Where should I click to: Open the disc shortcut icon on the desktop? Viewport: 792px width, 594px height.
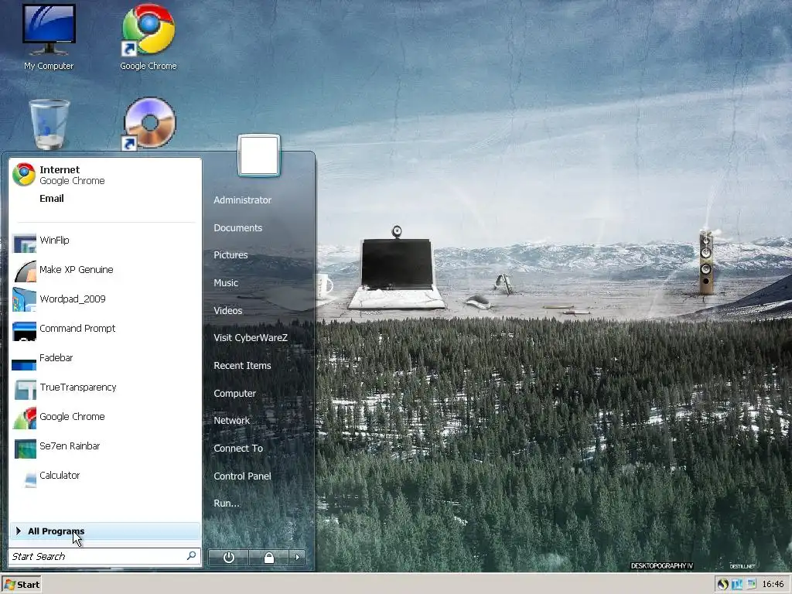click(149, 124)
